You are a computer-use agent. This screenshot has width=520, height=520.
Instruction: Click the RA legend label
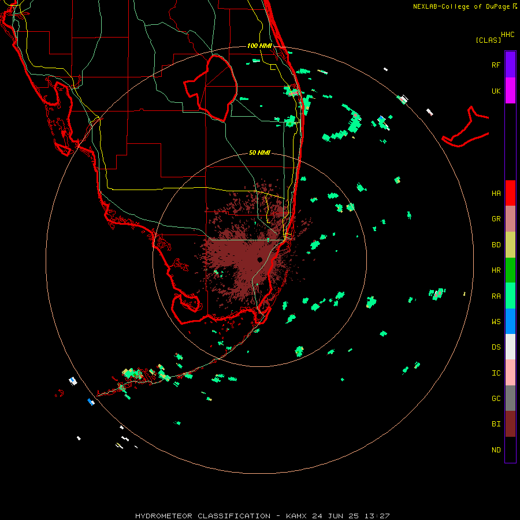[496, 296]
